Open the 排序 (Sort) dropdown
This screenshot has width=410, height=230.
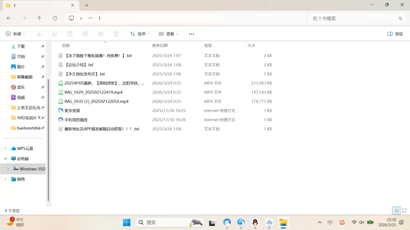[140, 34]
